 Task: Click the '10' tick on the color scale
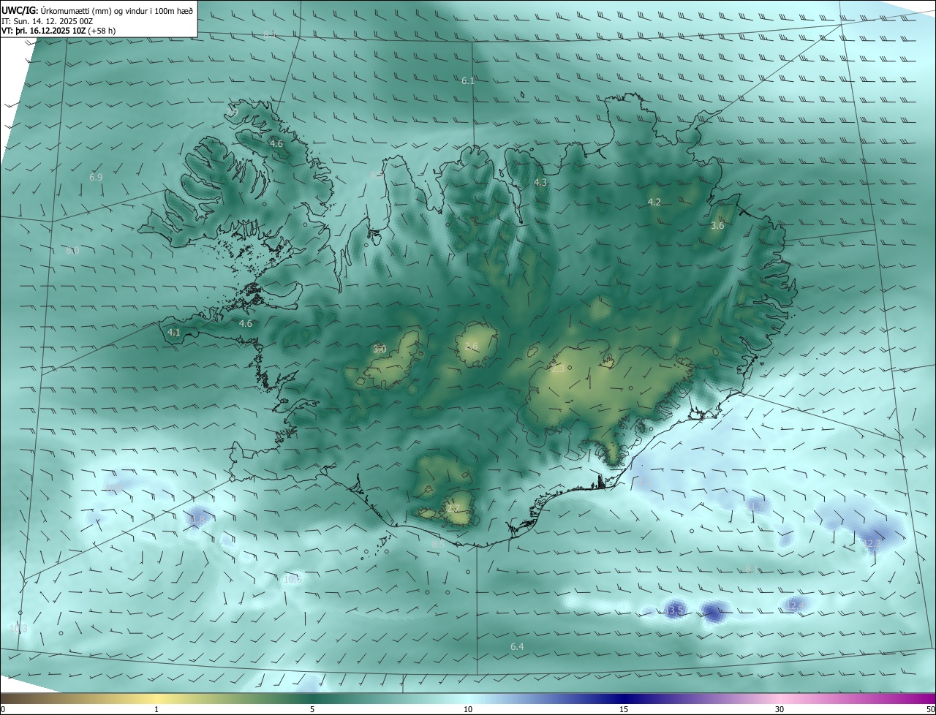468,710
